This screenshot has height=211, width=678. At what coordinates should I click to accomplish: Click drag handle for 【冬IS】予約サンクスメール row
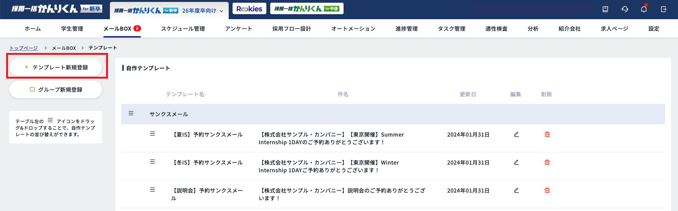153,162
